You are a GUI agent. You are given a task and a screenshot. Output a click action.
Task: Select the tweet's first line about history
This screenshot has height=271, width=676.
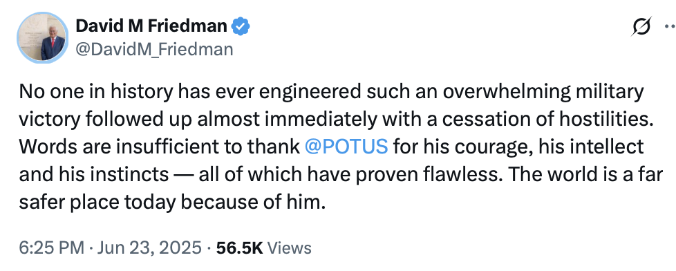coord(331,93)
